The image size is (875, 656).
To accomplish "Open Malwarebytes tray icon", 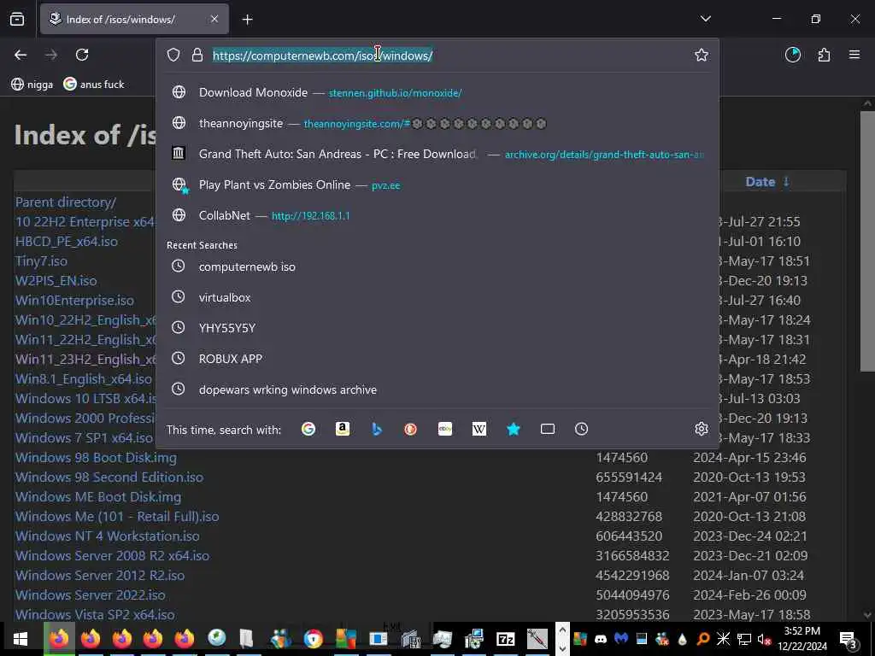I will point(621,639).
